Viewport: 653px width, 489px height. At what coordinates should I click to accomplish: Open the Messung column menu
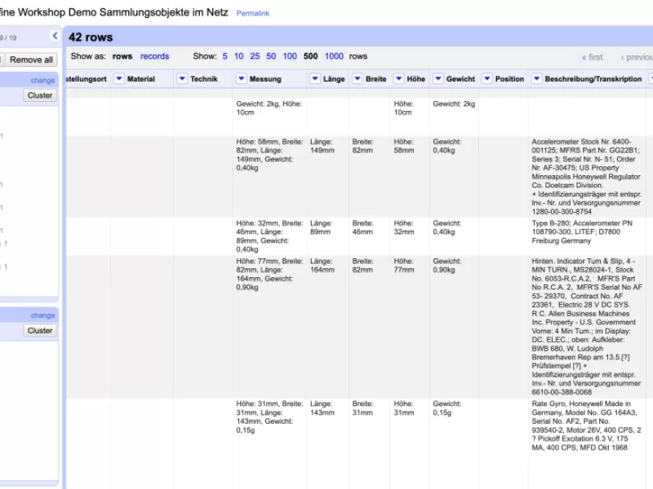coord(241,79)
